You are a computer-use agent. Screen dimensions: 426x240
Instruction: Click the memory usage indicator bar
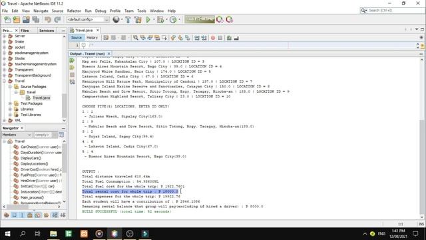tap(200, 19)
